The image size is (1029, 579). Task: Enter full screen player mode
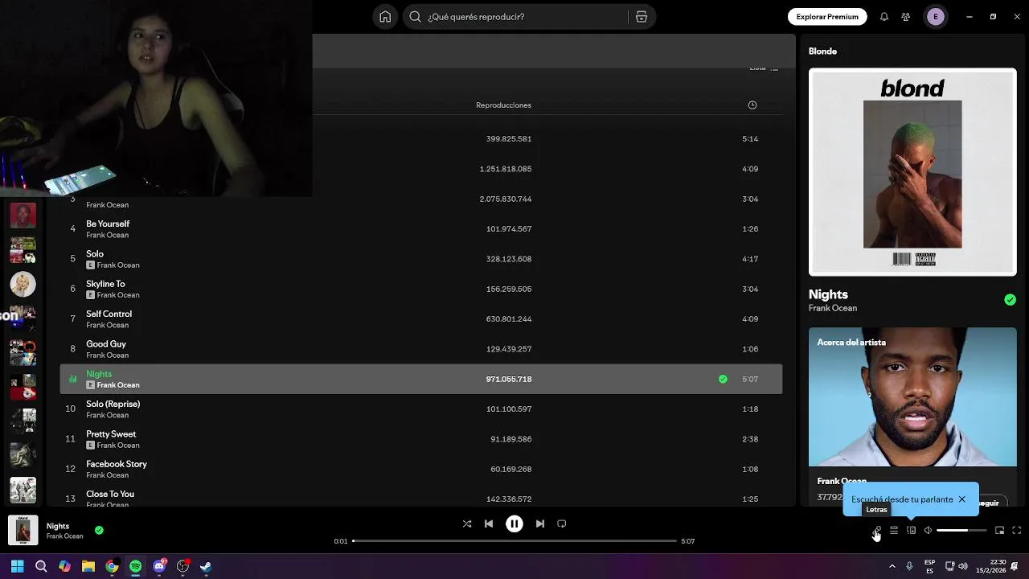(1016, 530)
